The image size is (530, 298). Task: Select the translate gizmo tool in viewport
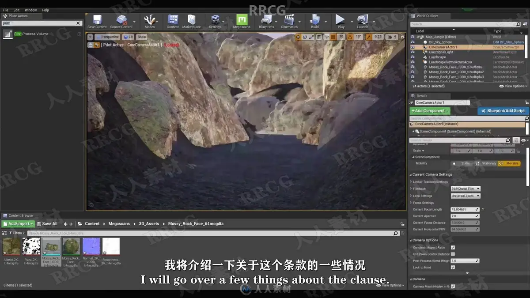click(x=298, y=37)
